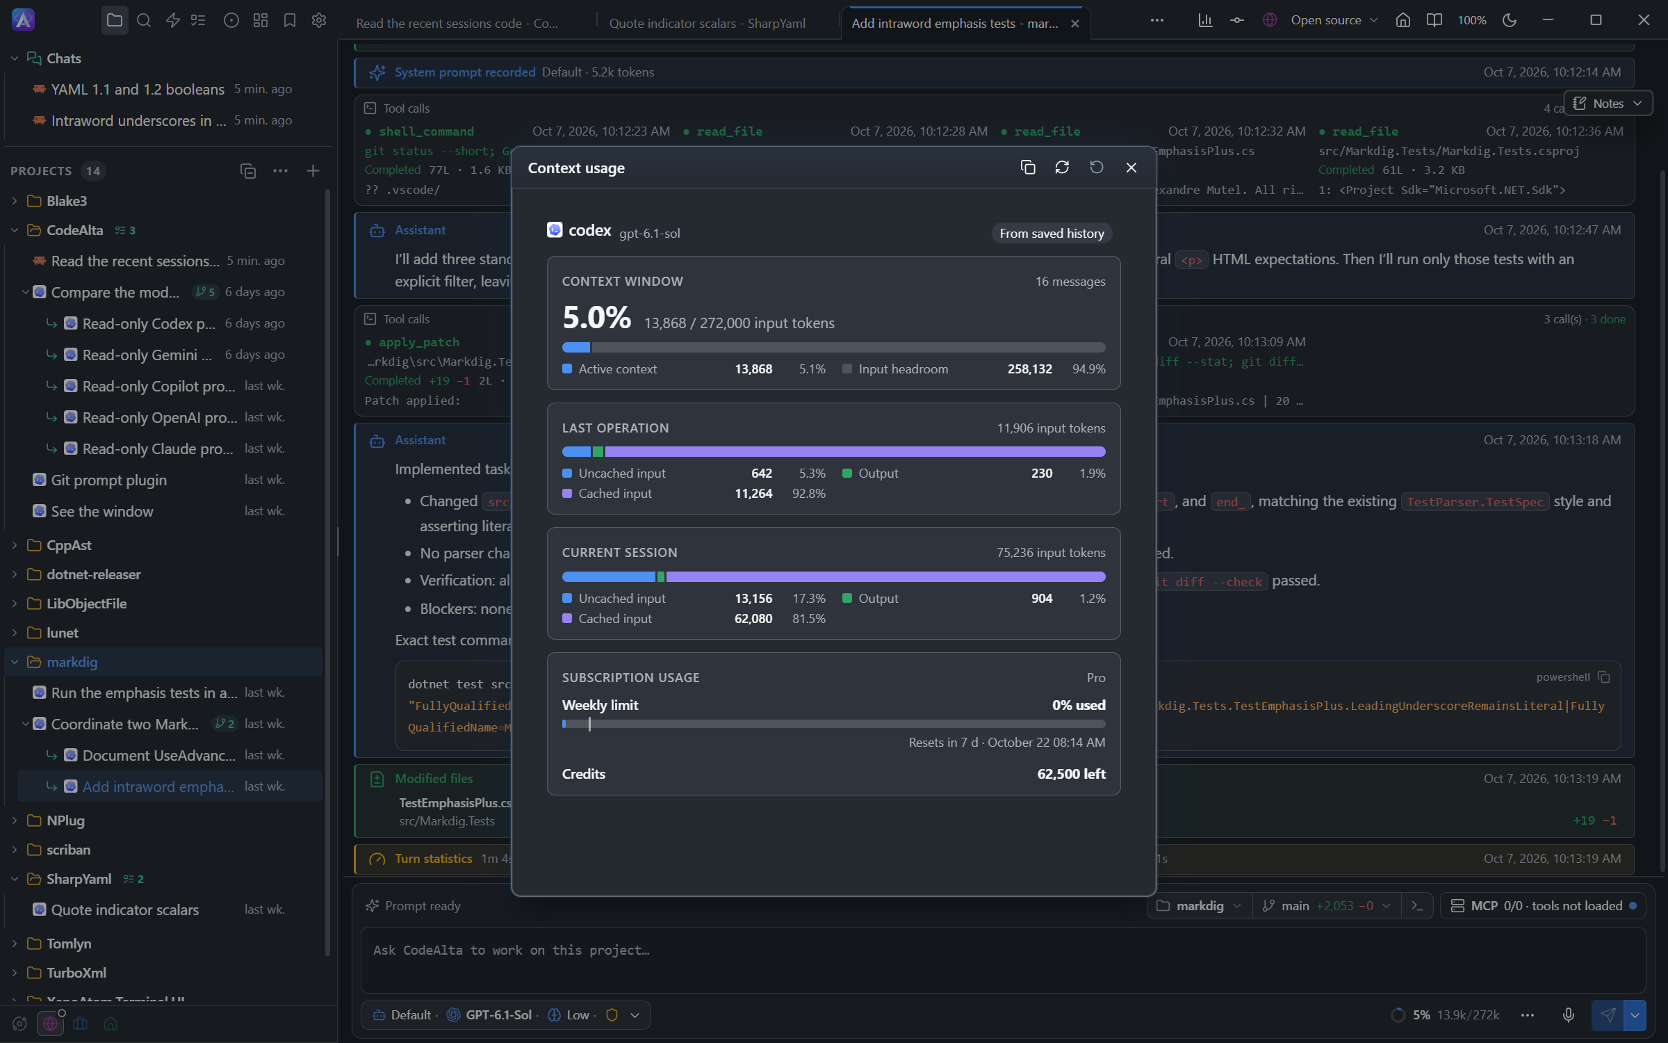
Task: Click the microphone voice input icon
Action: [x=1569, y=1015]
